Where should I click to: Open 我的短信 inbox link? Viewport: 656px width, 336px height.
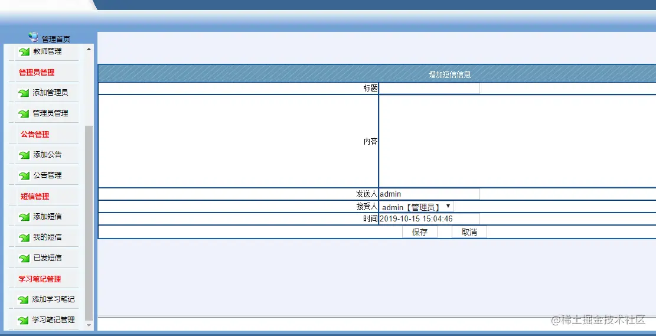(x=47, y=237)
